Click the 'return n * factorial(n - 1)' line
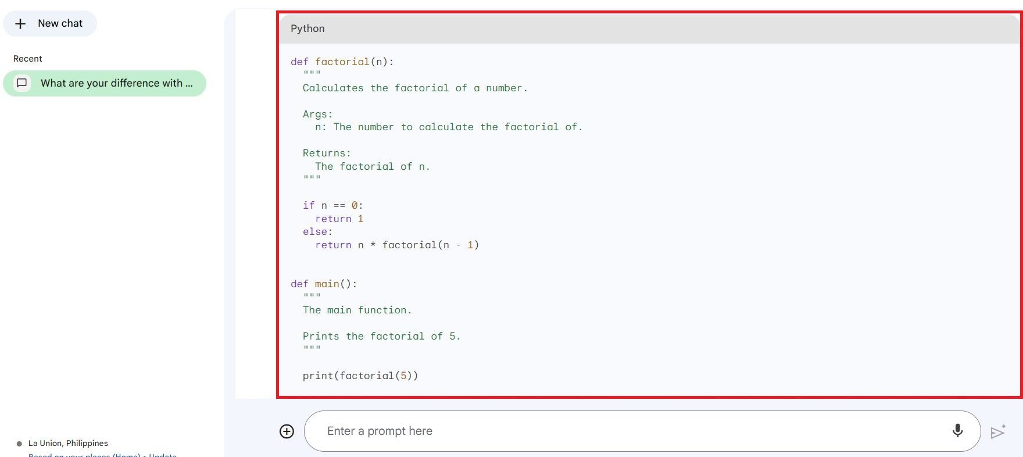Viewport: 1023px width, 457px height. [397, 245]
